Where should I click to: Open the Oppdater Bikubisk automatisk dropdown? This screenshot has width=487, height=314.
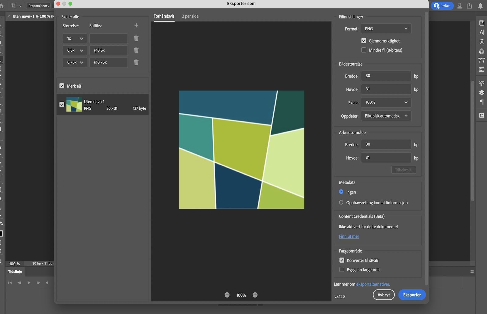click(x=386, y=116)
